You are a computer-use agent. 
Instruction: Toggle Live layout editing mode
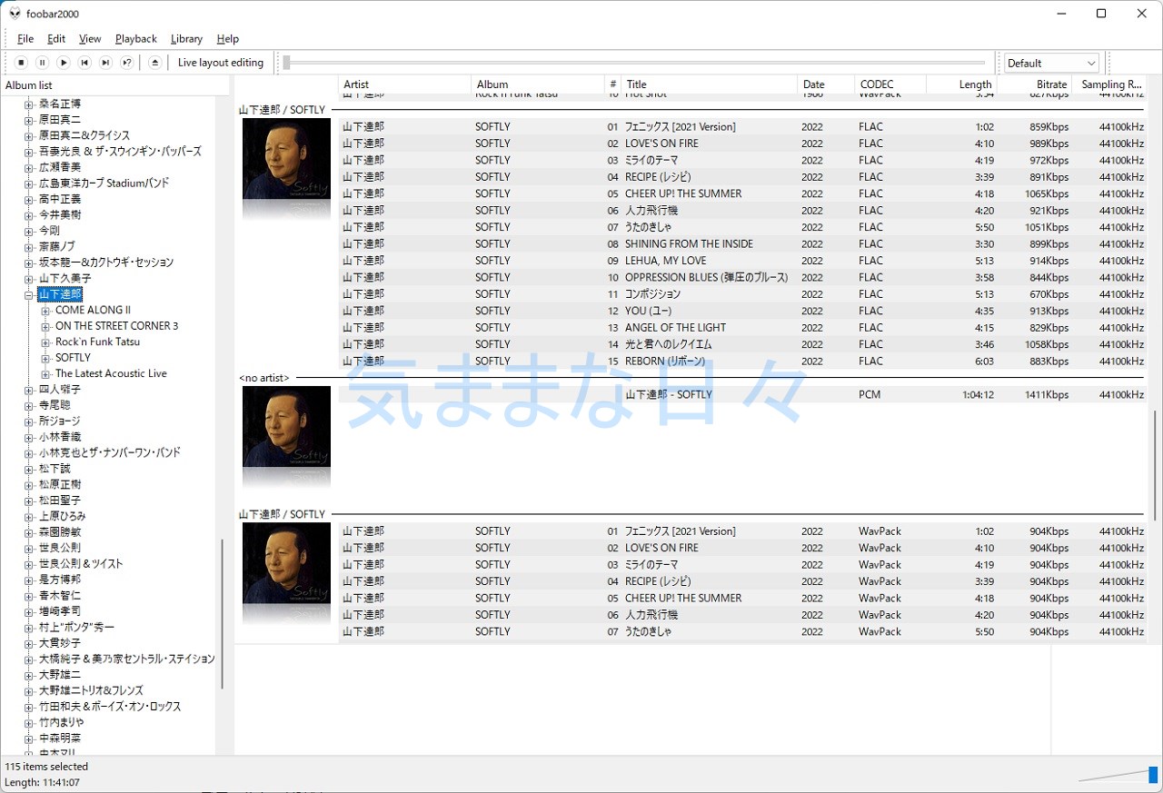tap(220, 63)
